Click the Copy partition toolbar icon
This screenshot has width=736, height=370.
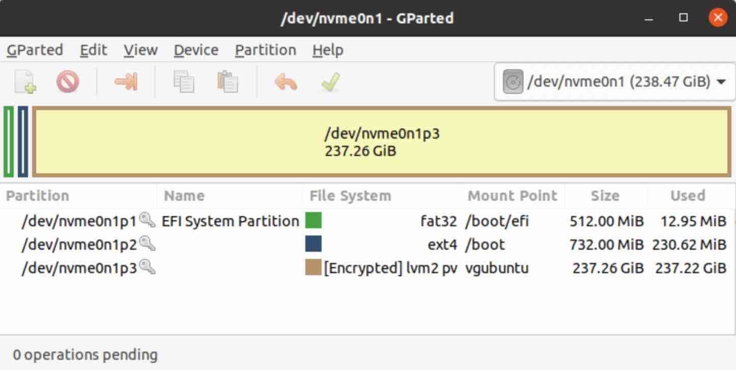click(x=184, y=82)
